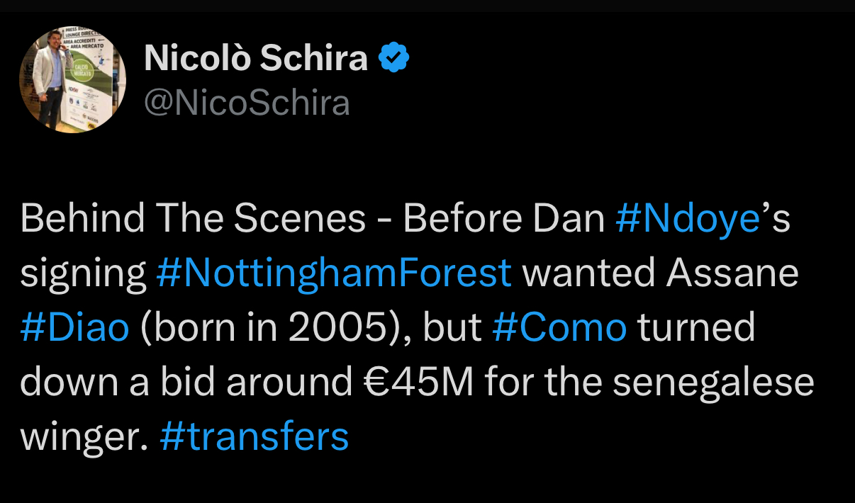
Task: Follow the #Diao hashtag link
Action: [x=74, y=328]
